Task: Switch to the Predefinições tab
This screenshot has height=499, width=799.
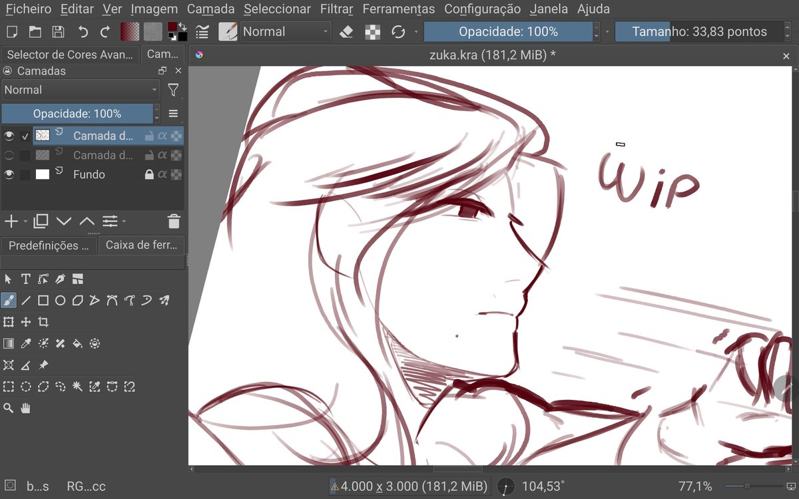Action: tap(49, 246)
